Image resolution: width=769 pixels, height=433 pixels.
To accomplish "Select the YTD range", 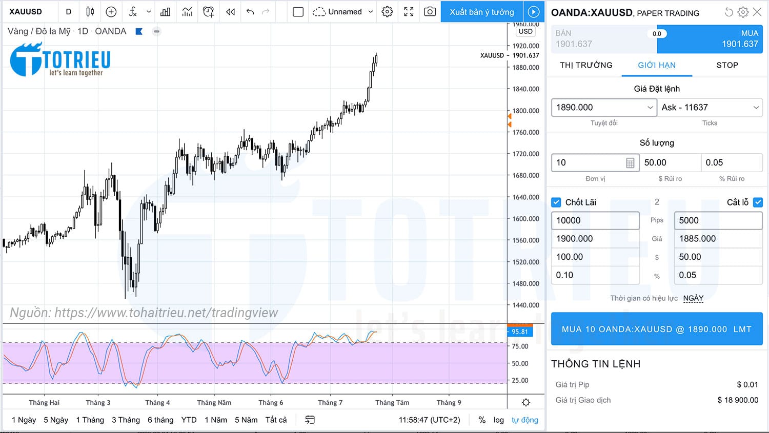I will [189, 420].
